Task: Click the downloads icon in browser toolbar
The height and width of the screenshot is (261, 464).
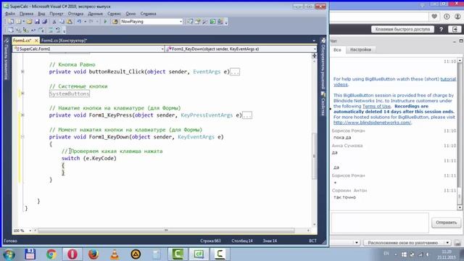Action: 447,17
